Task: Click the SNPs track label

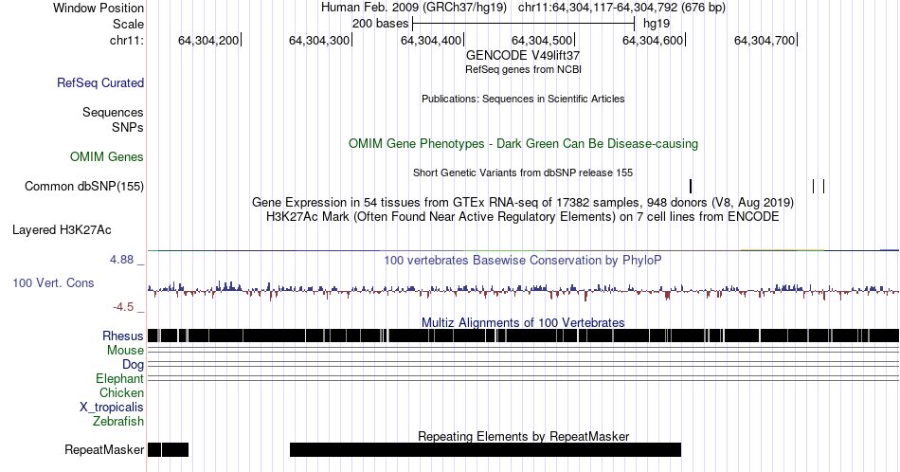Action: click(x=128, y=127)
